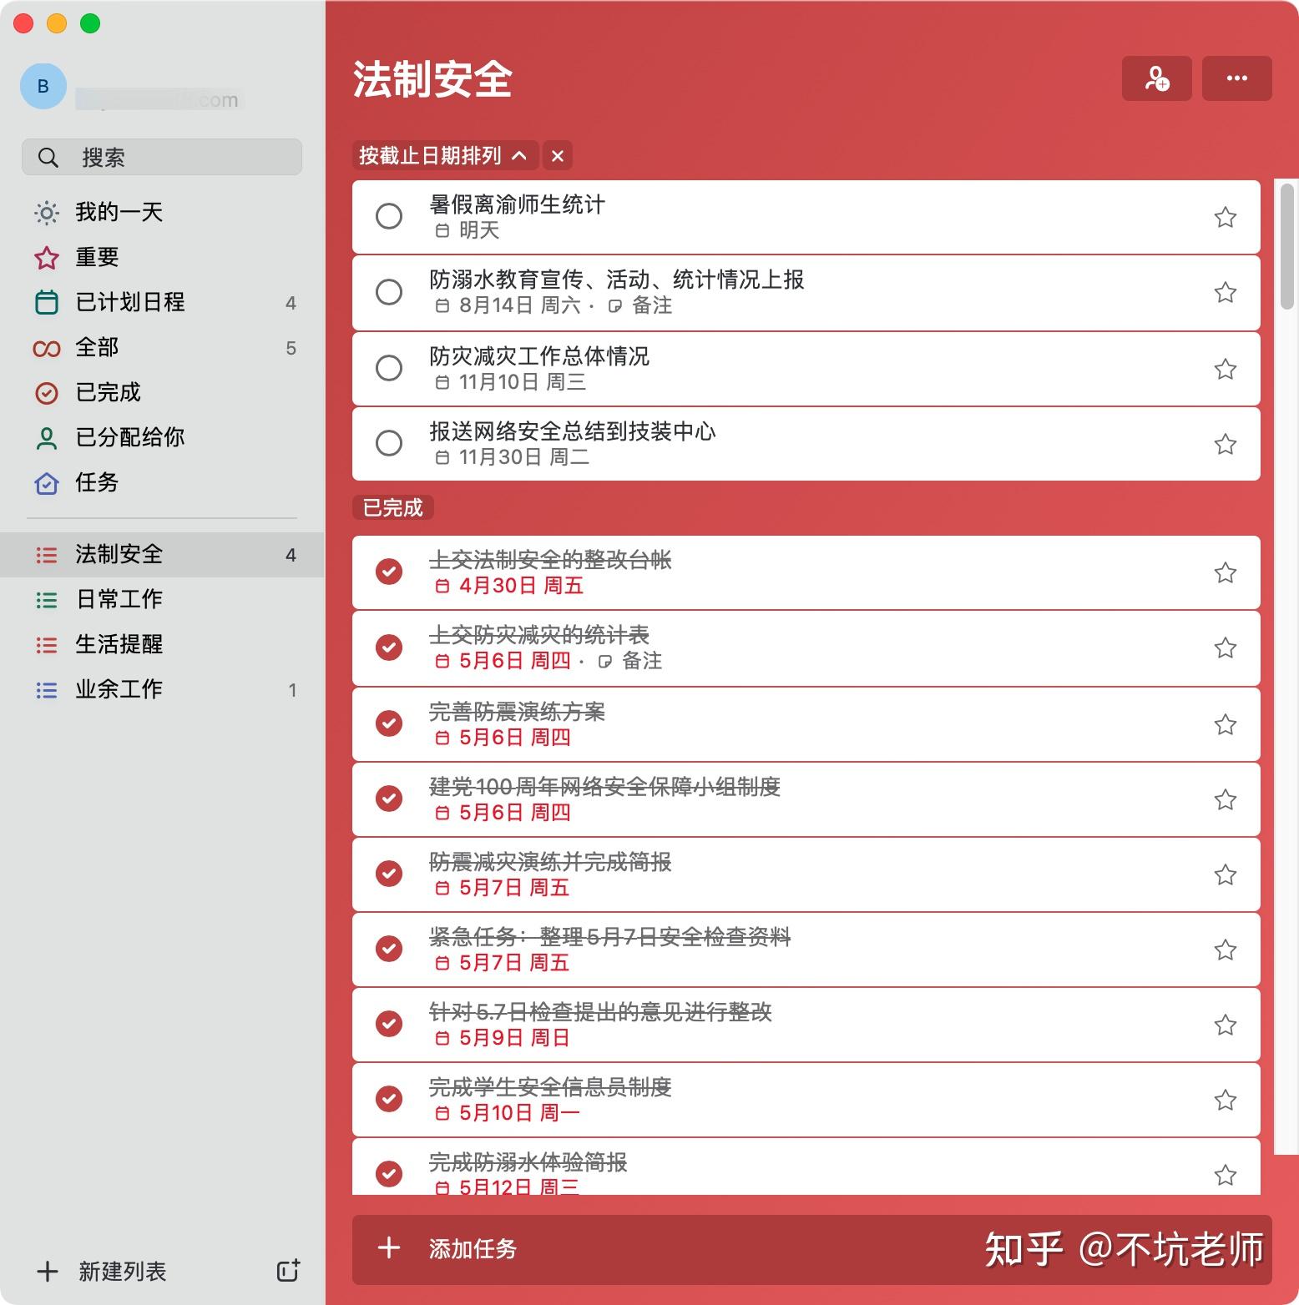Click the plus icon in 添加任务 bar
Image resolution: width=1299 pixels, height=1305 pixels.
[x=389, y=1248]
